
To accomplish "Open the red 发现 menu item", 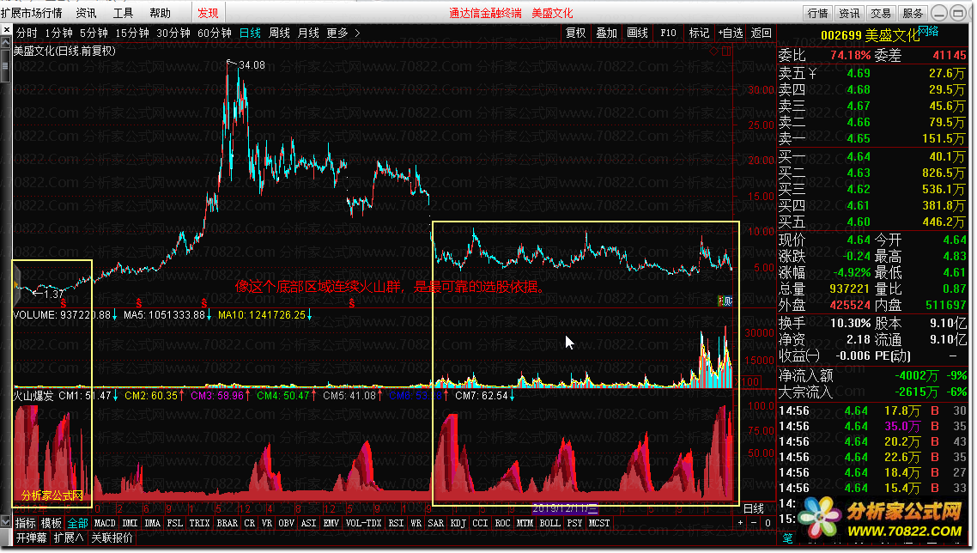I will click(x=208, y=13).
